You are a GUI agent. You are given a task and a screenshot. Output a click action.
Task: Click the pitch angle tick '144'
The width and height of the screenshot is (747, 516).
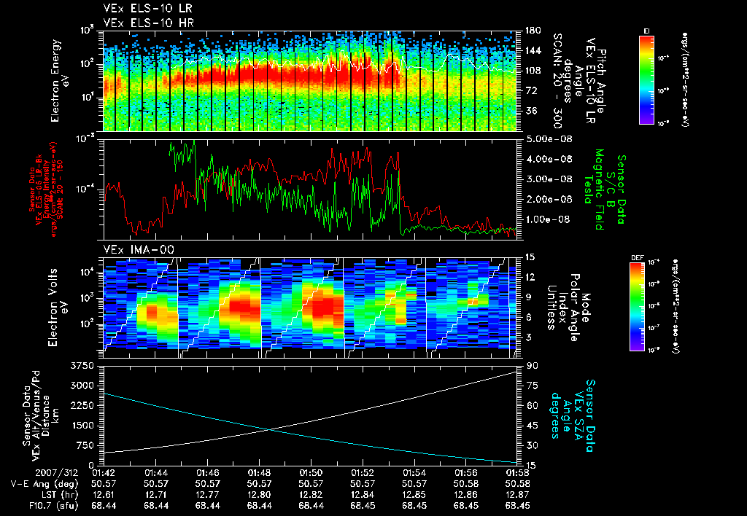pyautogui.click(x=533, y=50)
